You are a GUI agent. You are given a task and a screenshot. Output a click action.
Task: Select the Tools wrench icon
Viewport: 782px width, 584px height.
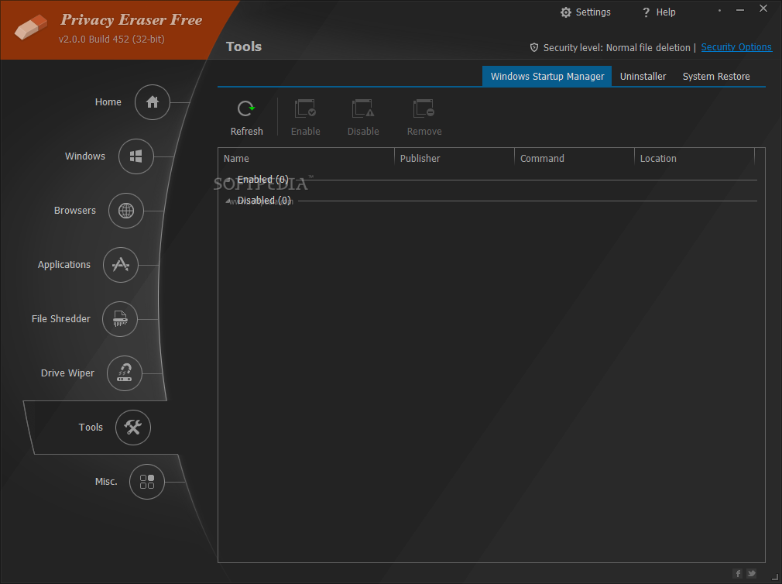click(x=132, y=428)
